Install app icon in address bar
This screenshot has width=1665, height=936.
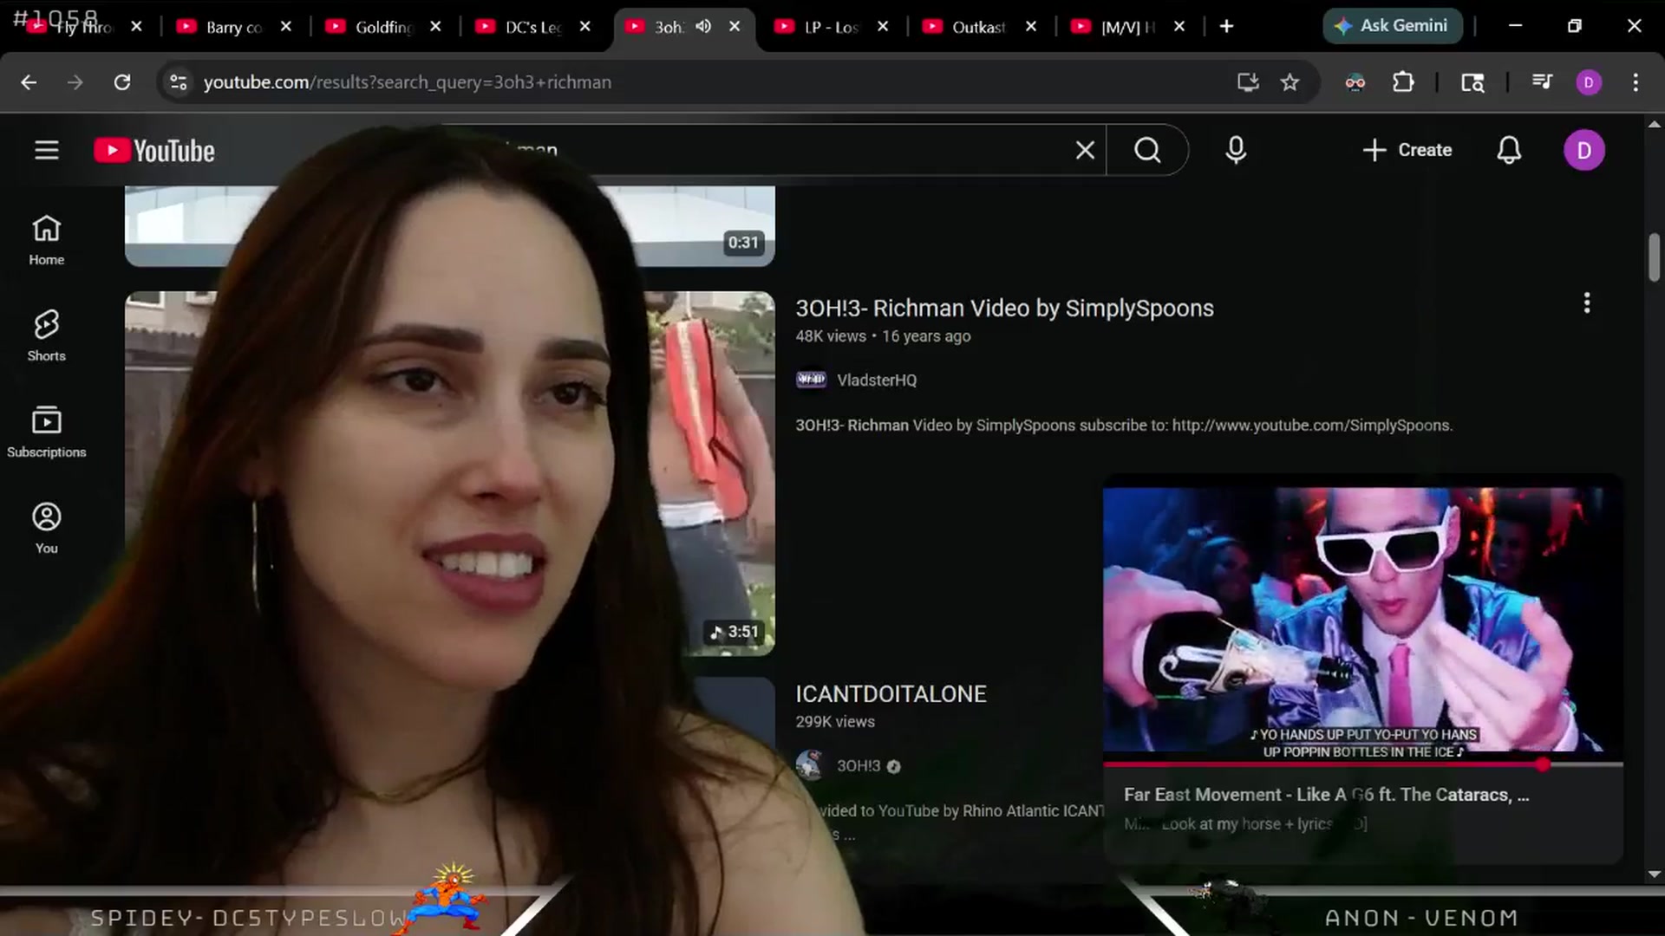[1248, 82]
